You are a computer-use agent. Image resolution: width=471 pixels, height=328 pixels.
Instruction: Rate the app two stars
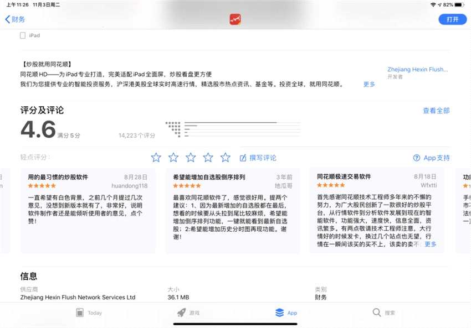tap(173, 158)
